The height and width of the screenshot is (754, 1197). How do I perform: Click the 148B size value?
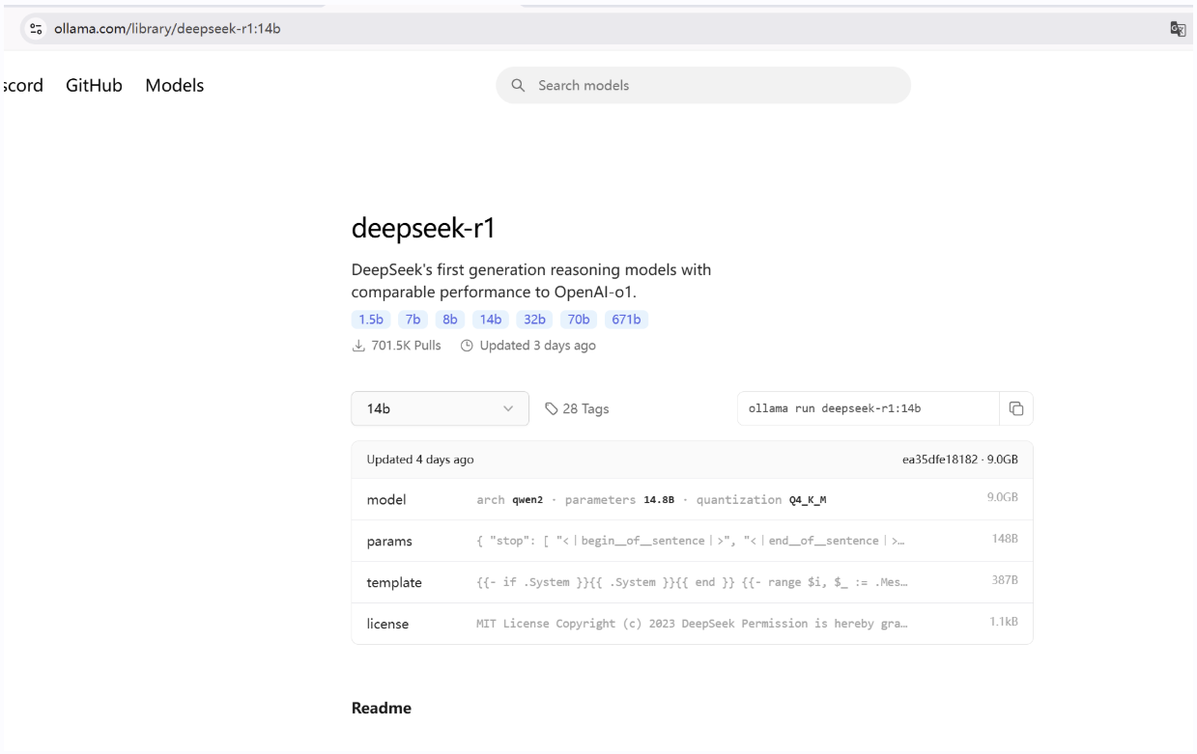tap(1005, 540)
